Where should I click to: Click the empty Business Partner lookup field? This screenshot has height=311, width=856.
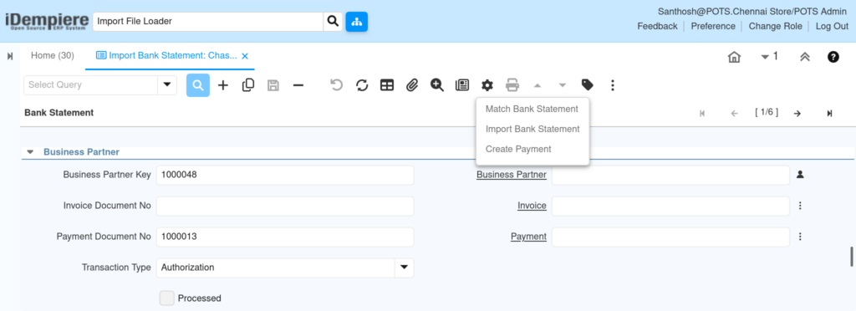[670, 175]
